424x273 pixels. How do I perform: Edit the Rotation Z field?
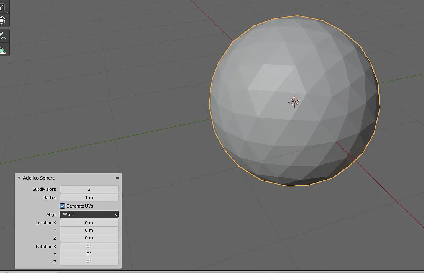[89, 262]
